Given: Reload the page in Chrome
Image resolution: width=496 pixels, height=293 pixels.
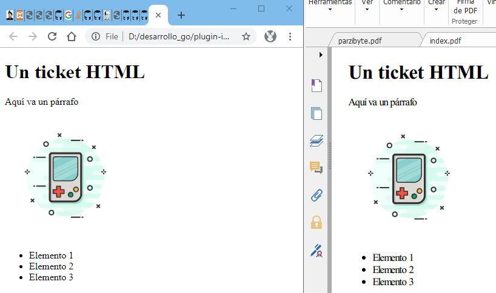Looking at the screenshot, I should 52,36.
